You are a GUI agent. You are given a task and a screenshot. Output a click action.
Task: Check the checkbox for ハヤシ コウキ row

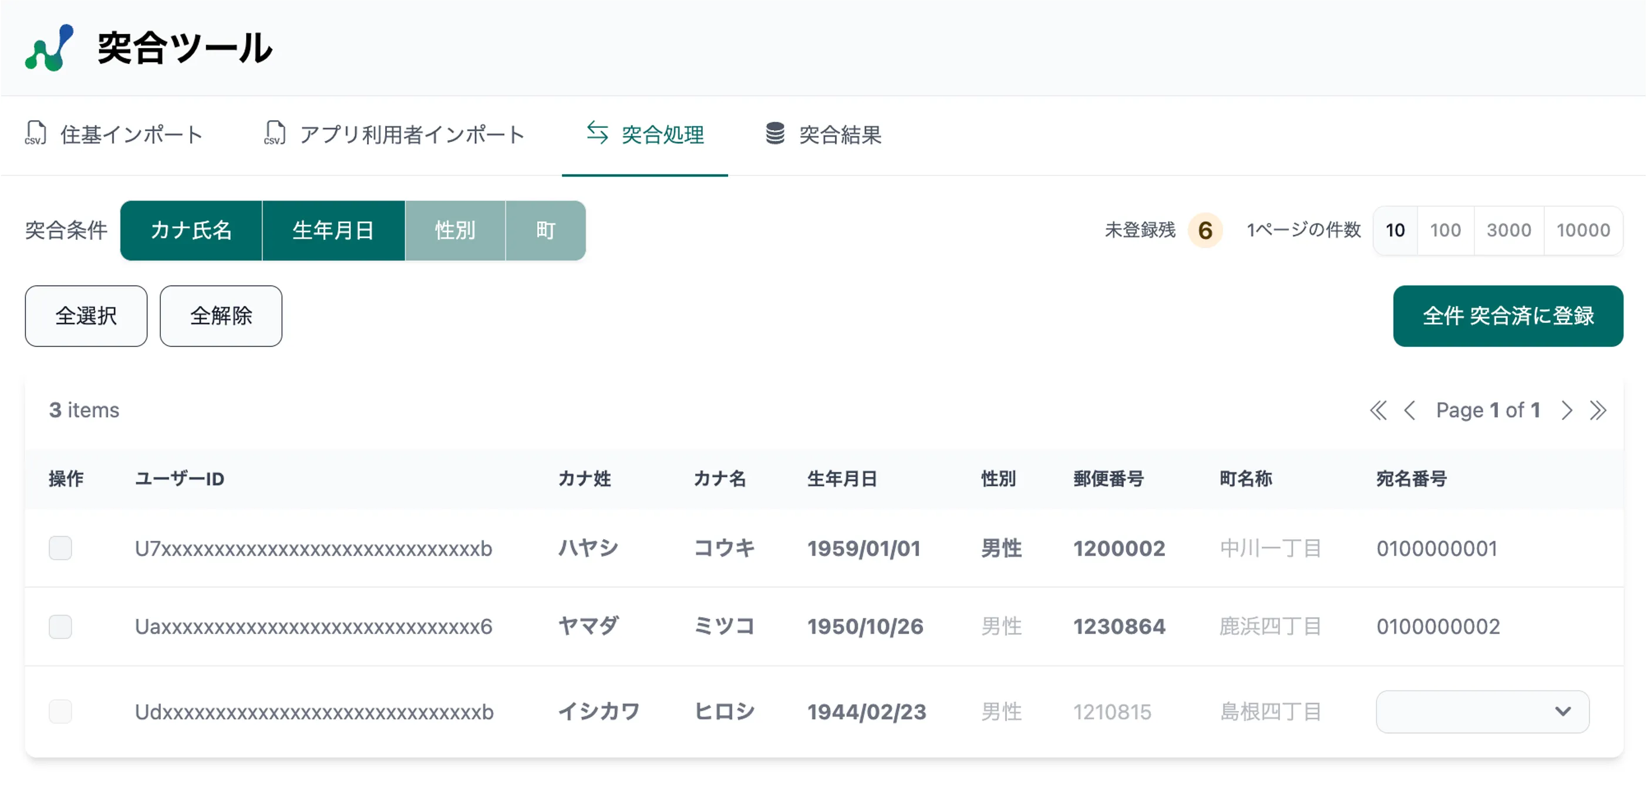[x=60, y=548]
